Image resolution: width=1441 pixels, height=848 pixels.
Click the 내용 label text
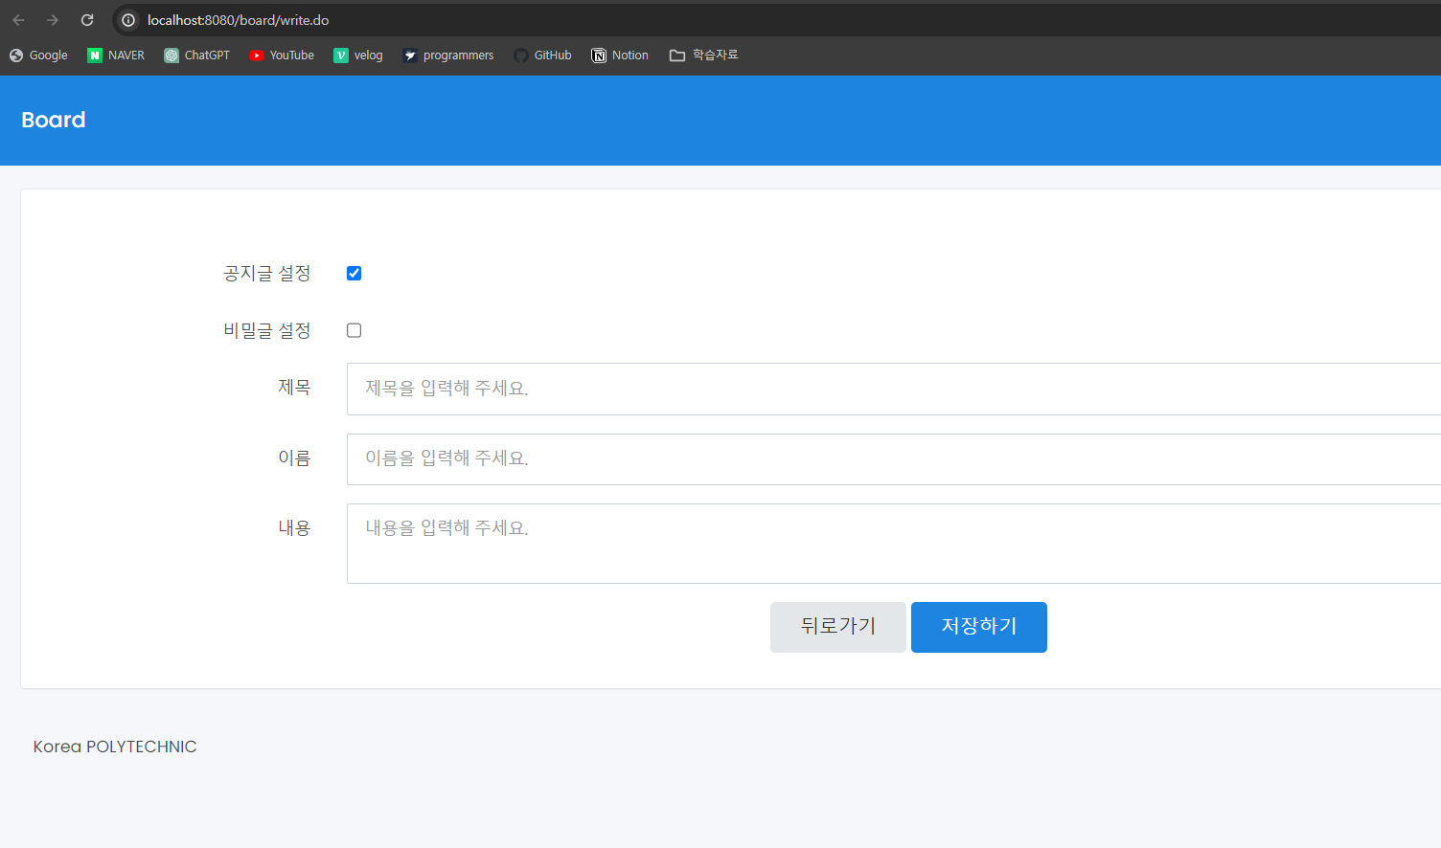point(294,528)
